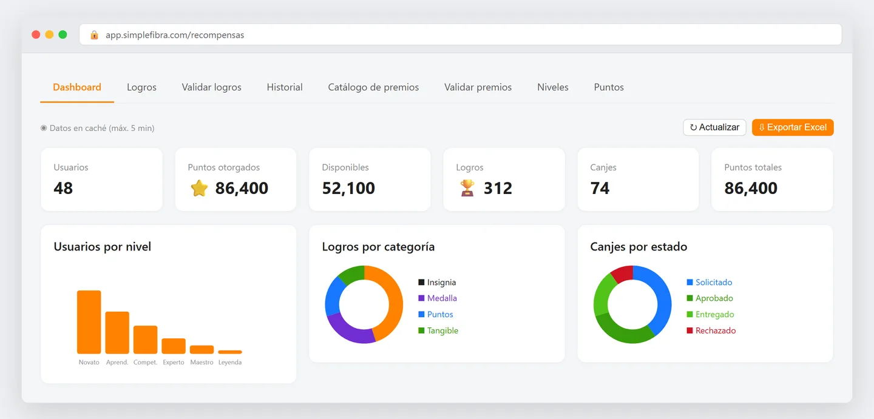This screenshot has width=874, height=419.
Task: Click the Puntos otorgados label
Action: coord(224,167)
